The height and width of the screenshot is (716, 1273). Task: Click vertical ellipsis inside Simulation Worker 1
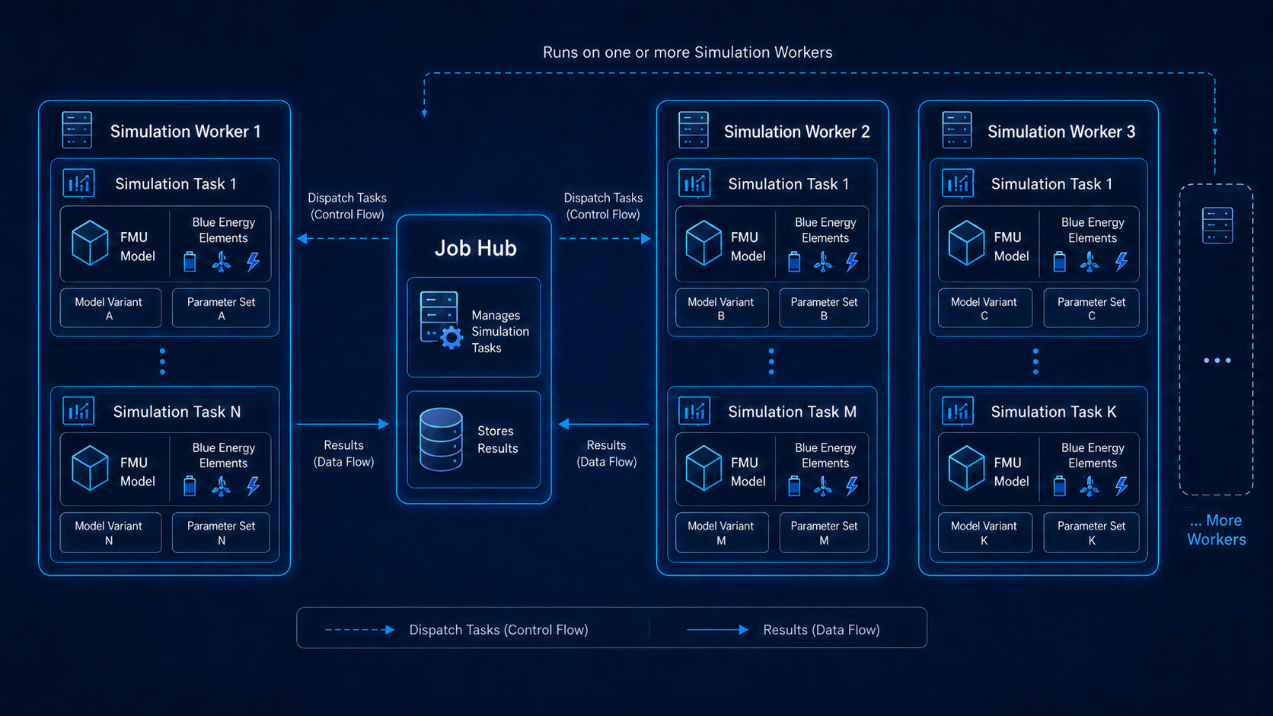point(162,361)
